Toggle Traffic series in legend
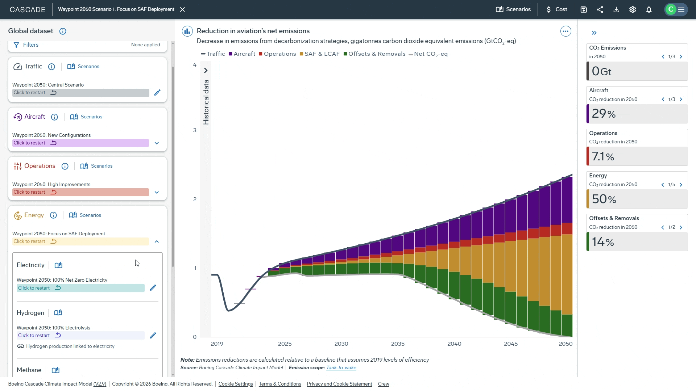This screenshot has height=391, width=696. (213, 54)
